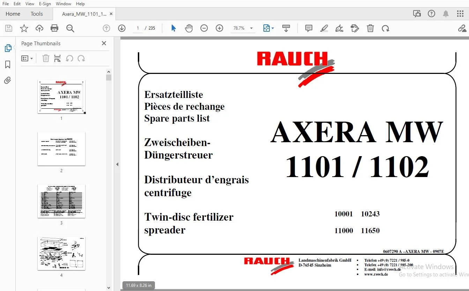Click the 'E-mail: info@rauch.de' line
469x291 pixels.
[x=382, y=269]
